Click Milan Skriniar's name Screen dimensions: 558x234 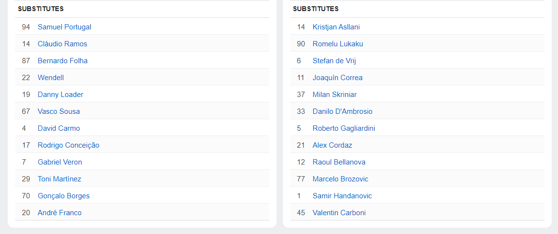point(335,95)
